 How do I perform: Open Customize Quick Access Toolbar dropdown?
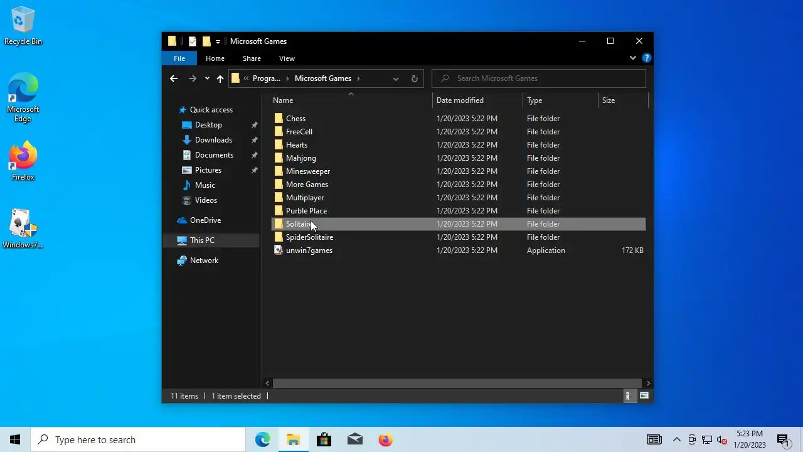(x=218, y=41)
